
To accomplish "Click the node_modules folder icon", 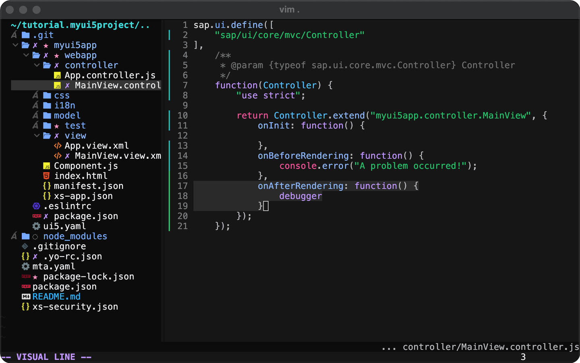I will point(26,236).
